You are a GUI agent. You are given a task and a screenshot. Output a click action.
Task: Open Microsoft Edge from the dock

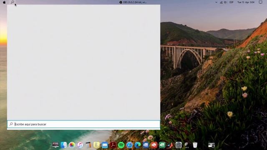coord(138,145)
